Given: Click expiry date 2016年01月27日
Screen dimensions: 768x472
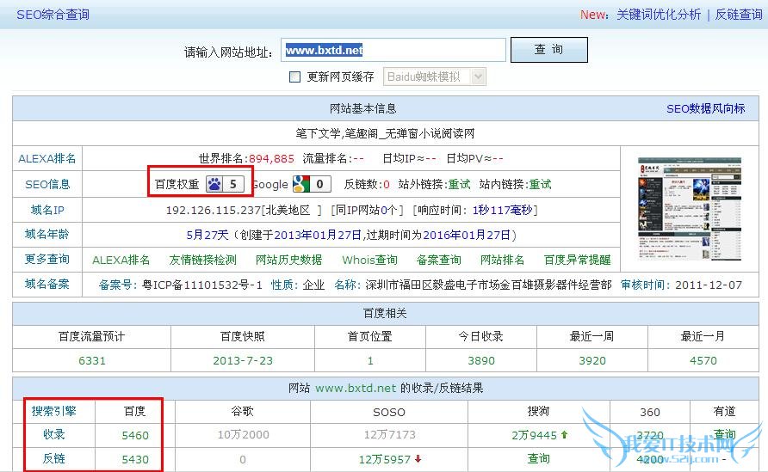Looking at the screenshot, I should click(x=467, y=235).
